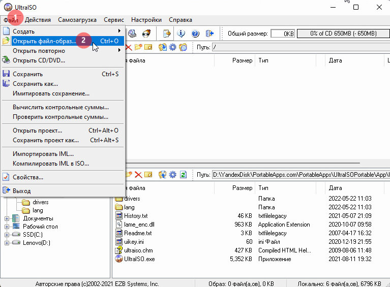Click the blue gear icon in the local toolbar
Image resolution: width=390 pixels, height=287 pixels.
[172, 175]
